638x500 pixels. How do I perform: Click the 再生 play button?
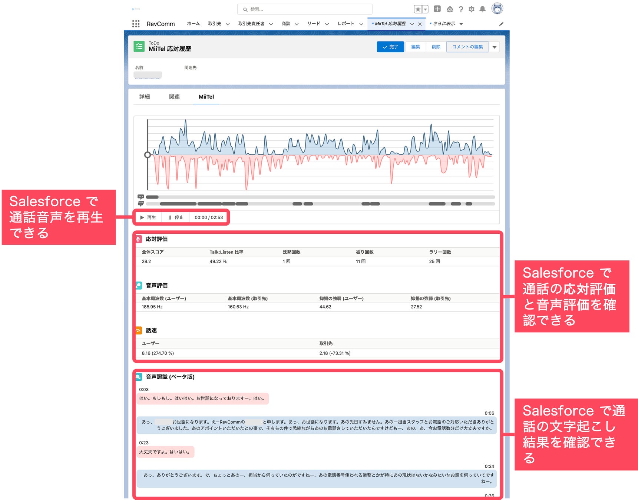point(148,217)
